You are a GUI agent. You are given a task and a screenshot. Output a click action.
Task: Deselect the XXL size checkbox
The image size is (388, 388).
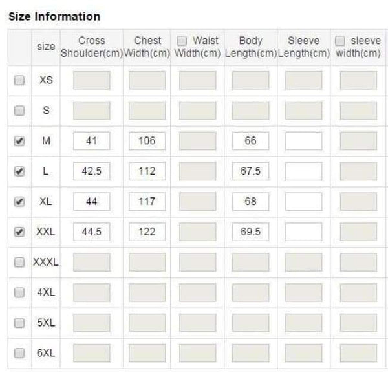coord(19,232)
